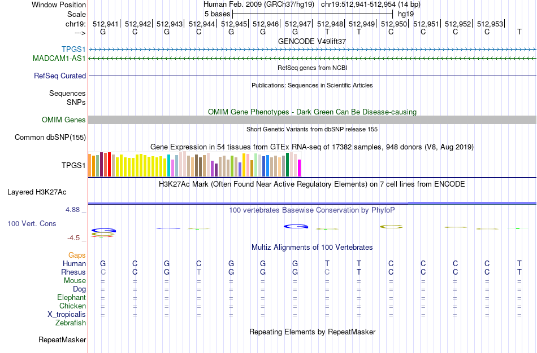Click the Mouse species row label
This screenshot has width=537, height=353.
click(75, 281)
